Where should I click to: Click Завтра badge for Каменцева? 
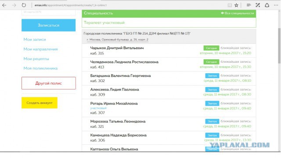[212, 135]
